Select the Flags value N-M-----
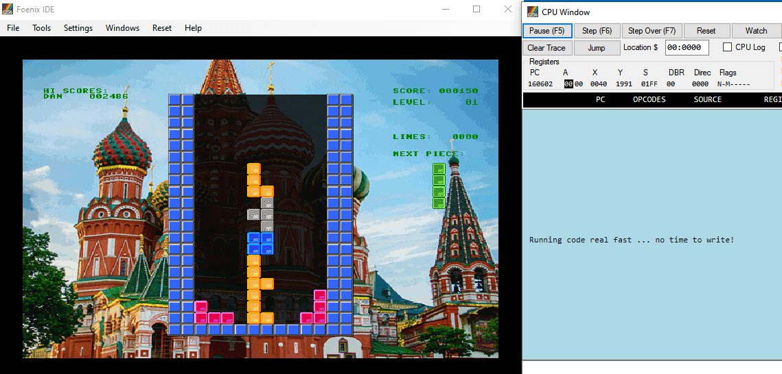Image resolution: width=782 pixels, height=374 pixels. click(x=734, y=84)
